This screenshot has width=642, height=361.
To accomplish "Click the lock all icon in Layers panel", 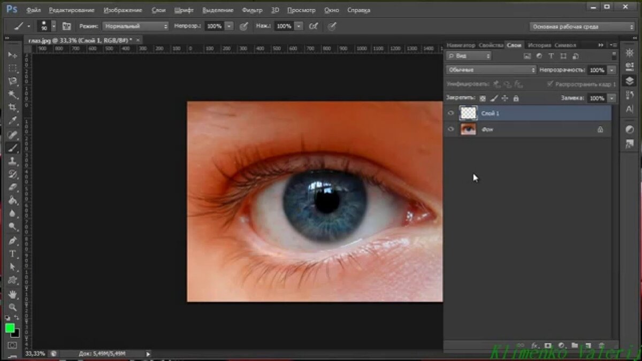I will (x=516, y=98).
